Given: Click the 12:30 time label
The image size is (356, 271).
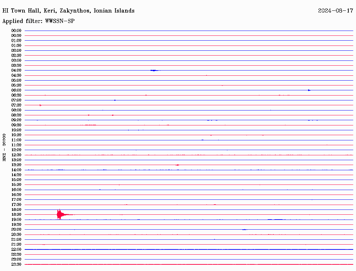Looking at the screenshot, I should (16, 155).
